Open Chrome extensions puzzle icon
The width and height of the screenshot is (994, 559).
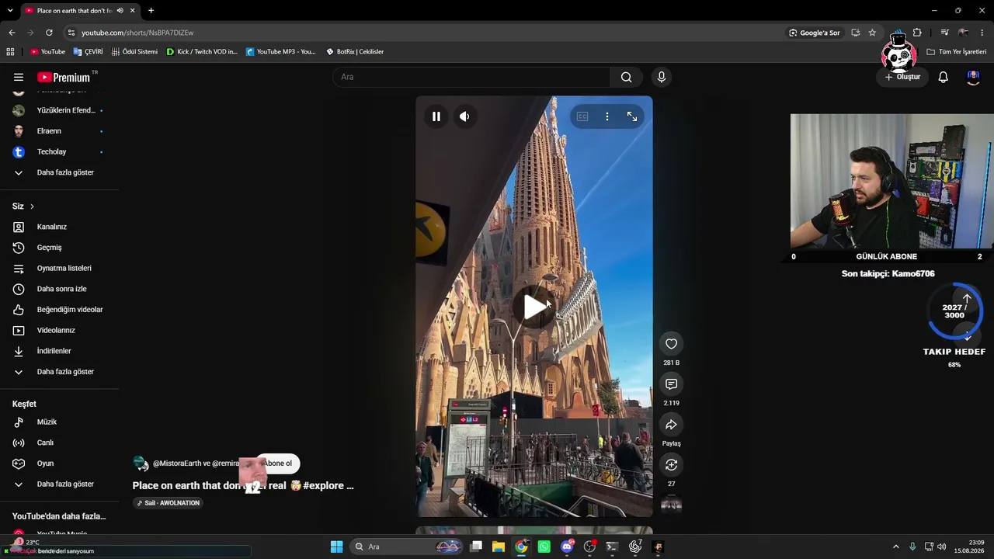pyautogui.click(x=917, y=33)
